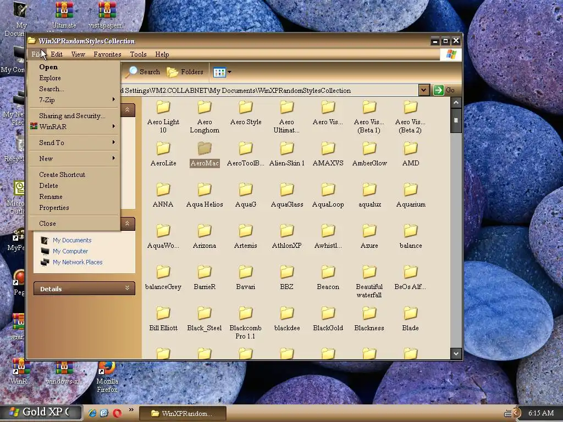The image size is (563, 422).
Task: Select the BBZ folder
Action: [286, 278]
